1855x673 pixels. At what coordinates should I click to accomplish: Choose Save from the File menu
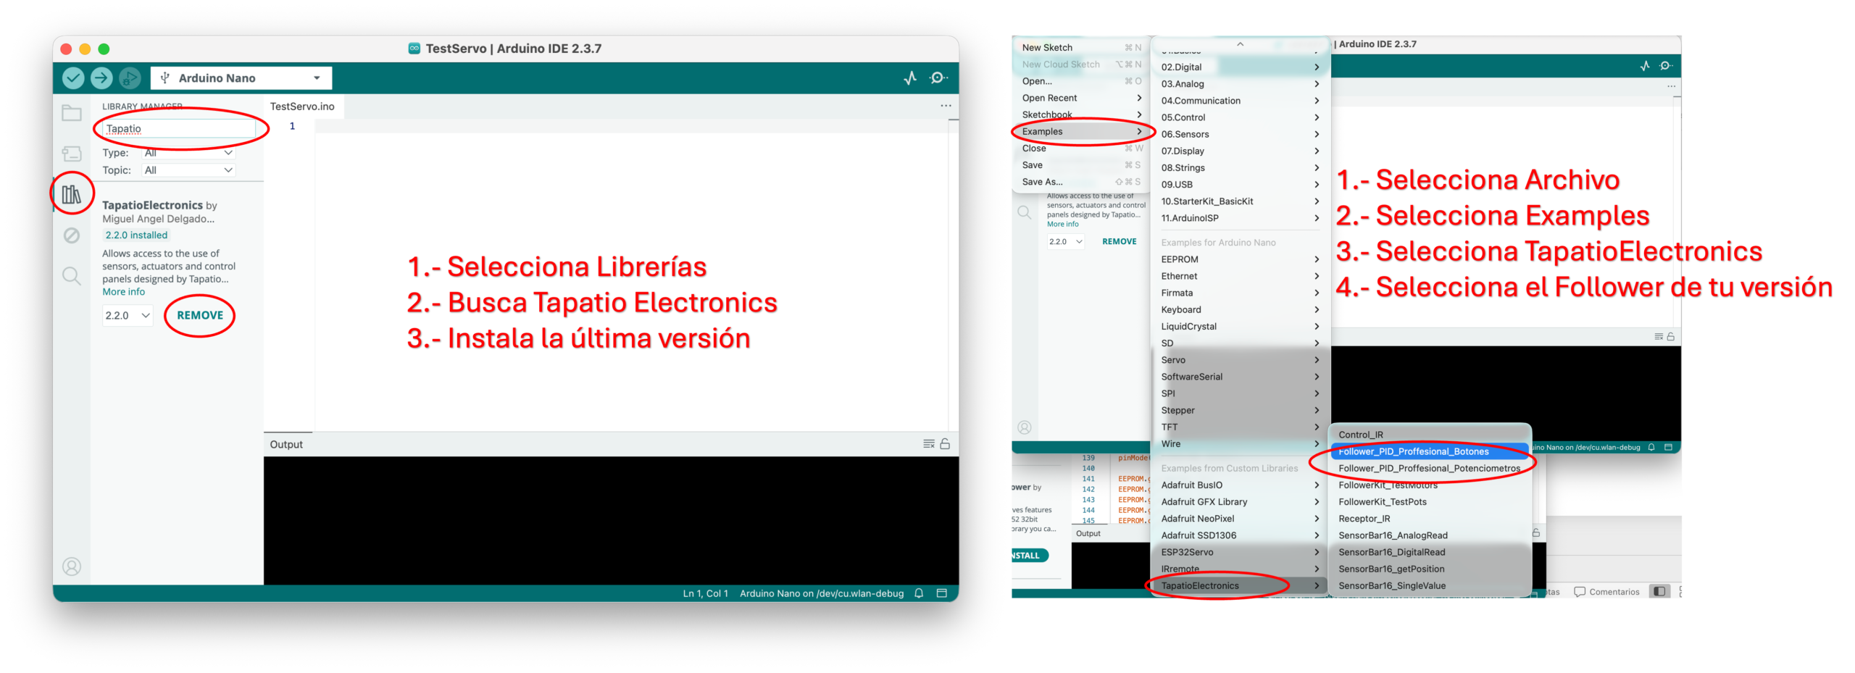pyautogui.click(x=1080, y=164)
